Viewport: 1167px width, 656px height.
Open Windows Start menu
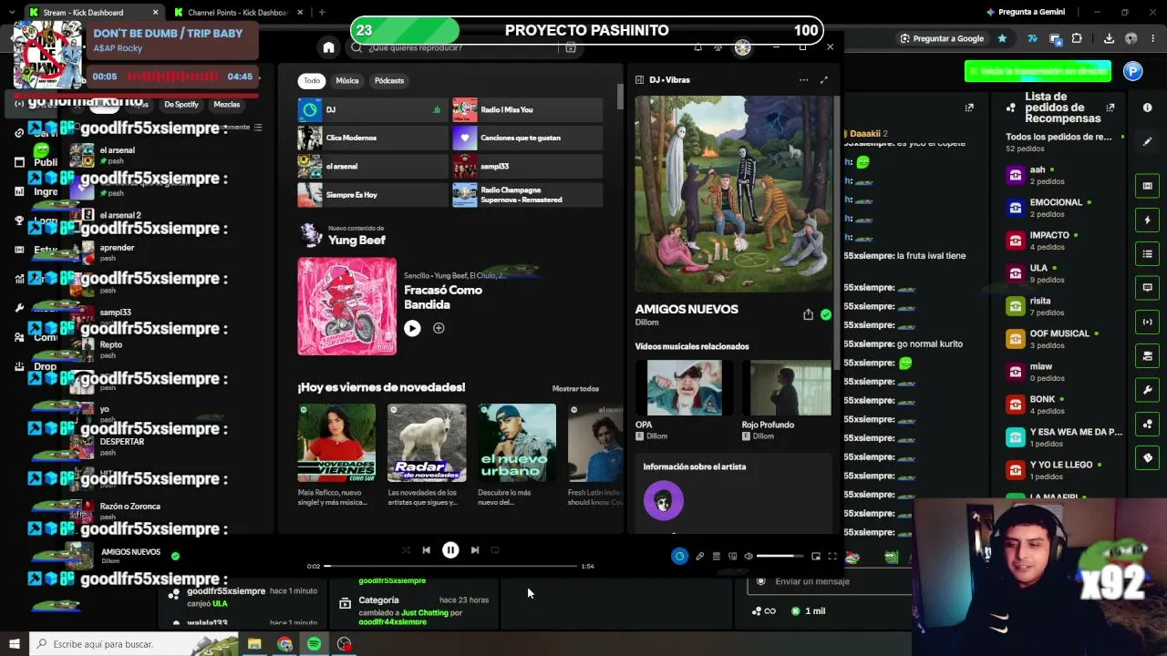14,644
